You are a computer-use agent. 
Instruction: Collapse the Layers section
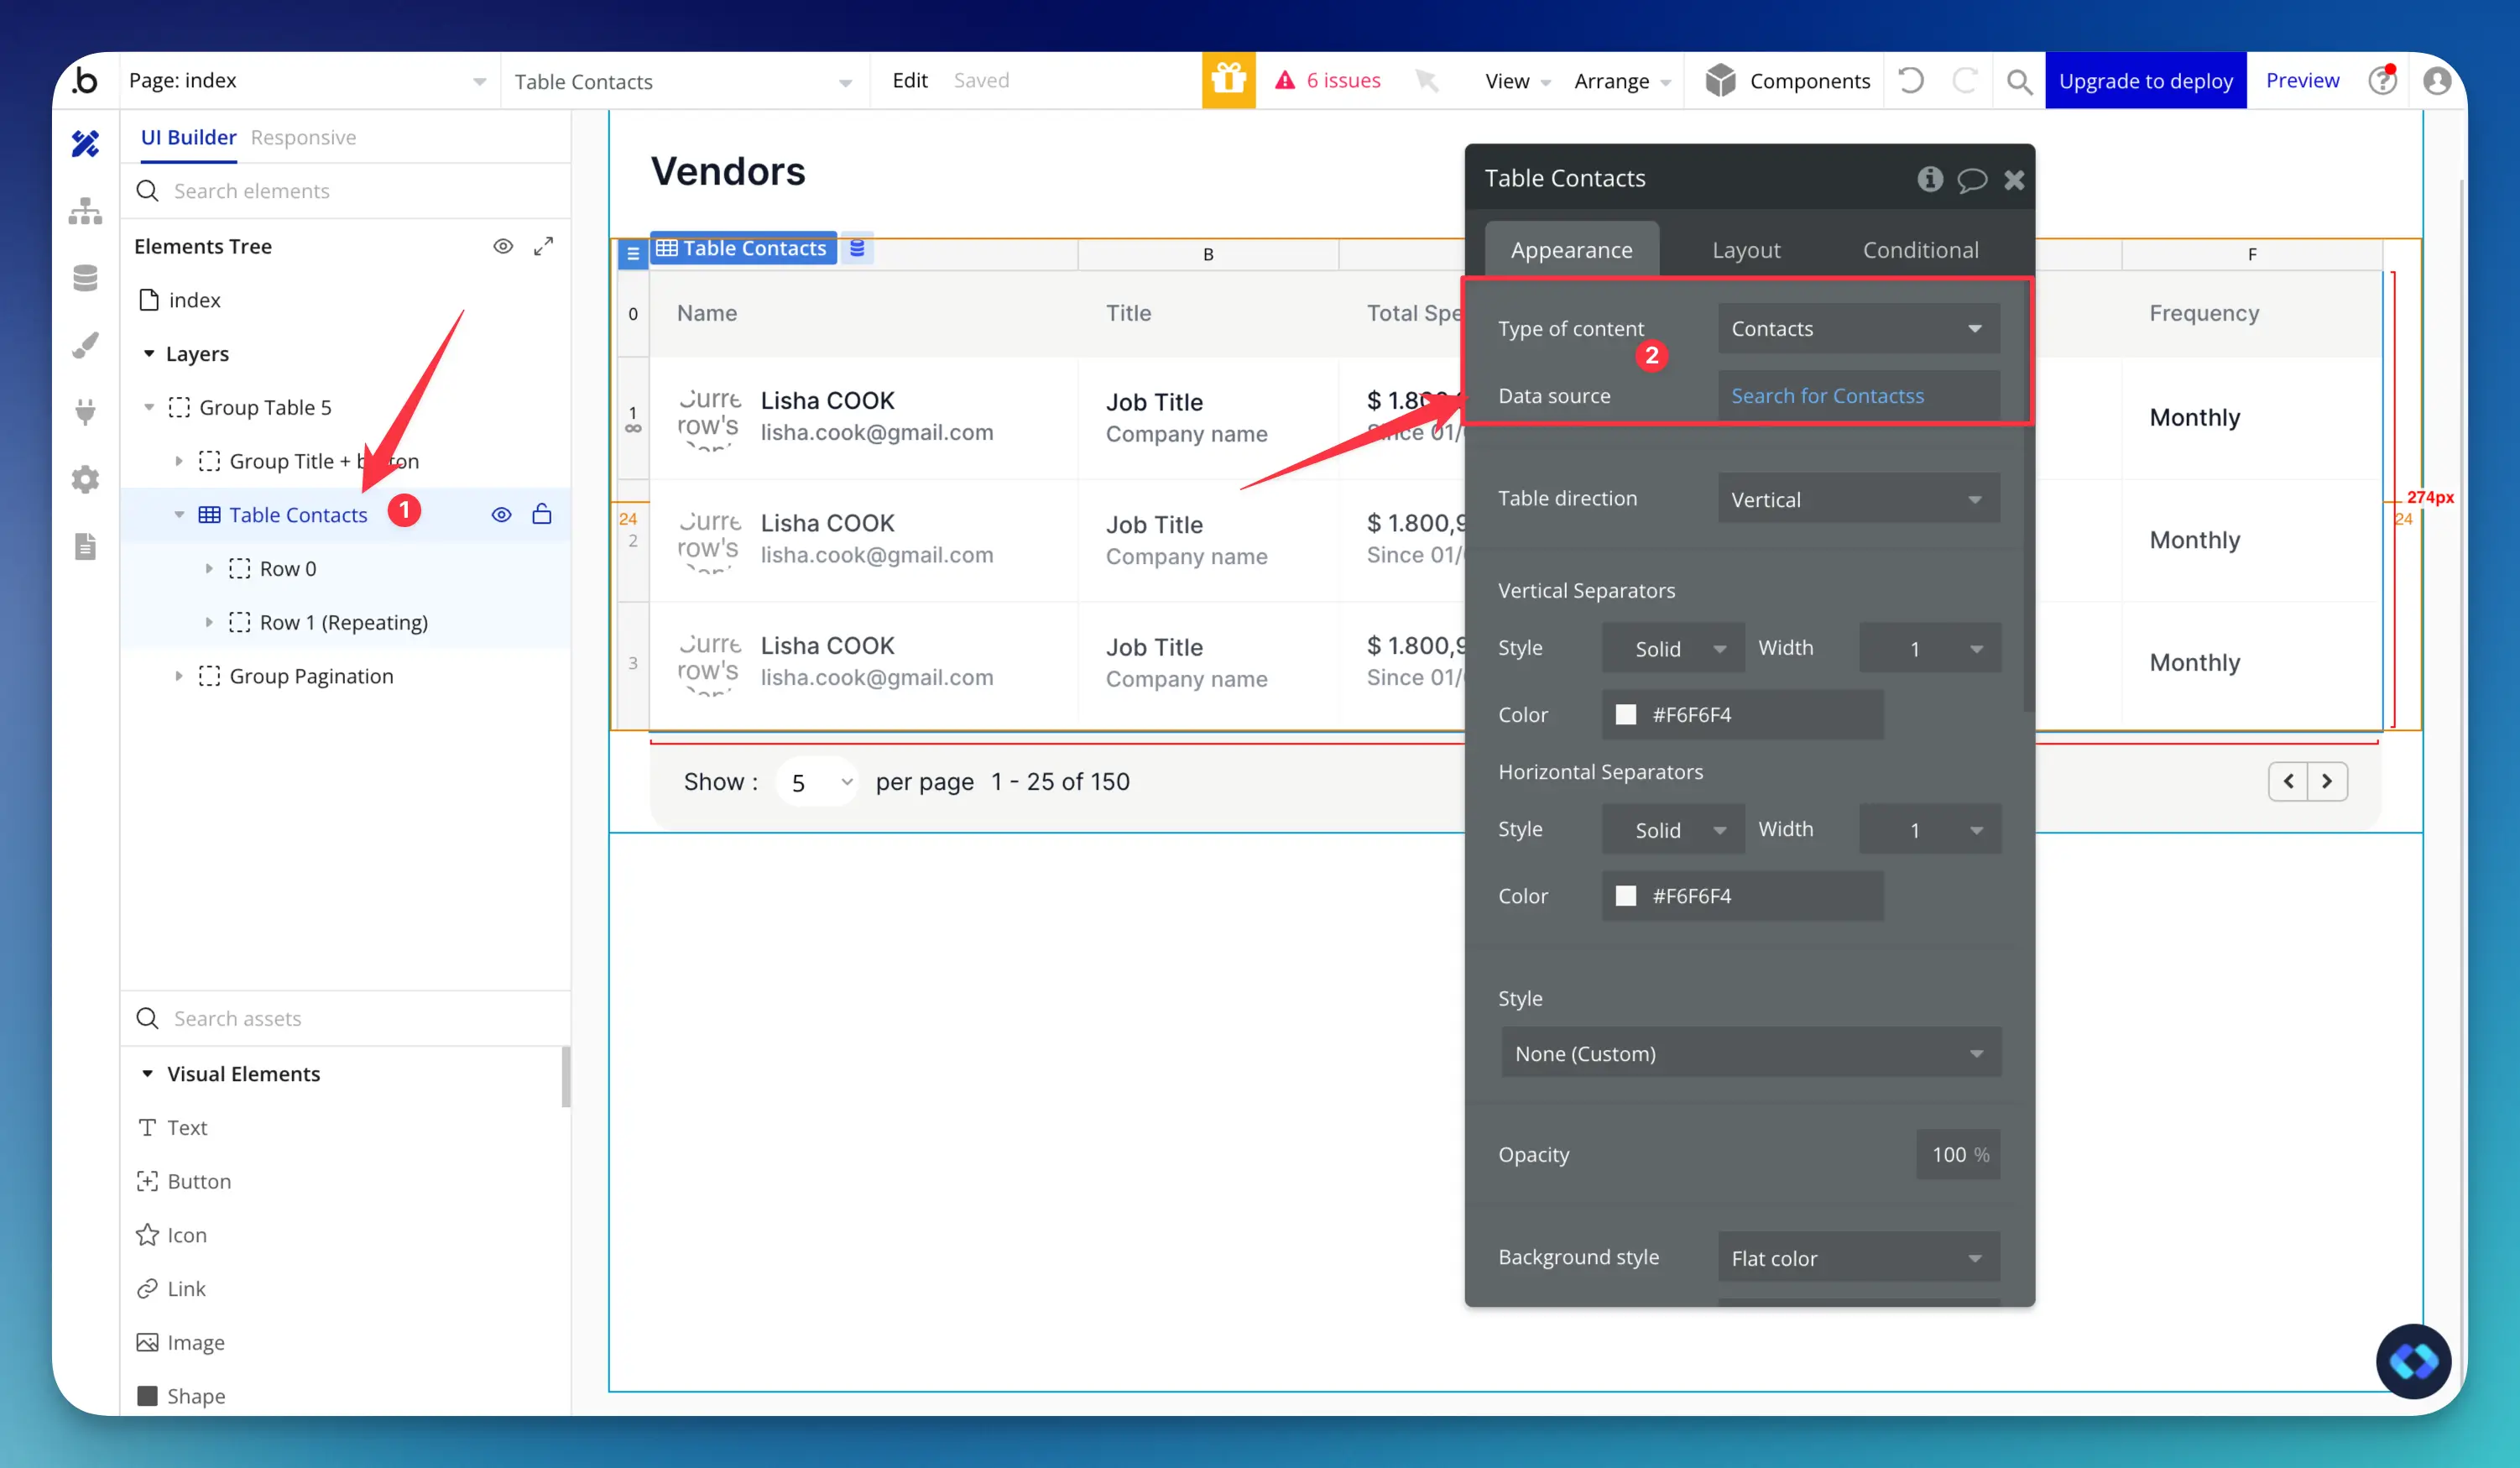[149, 354]
